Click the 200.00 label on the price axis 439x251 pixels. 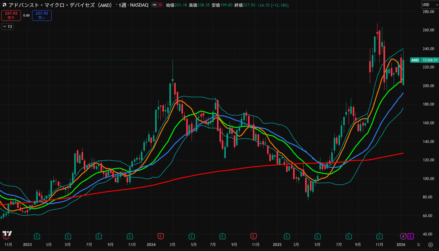(428, 86)
